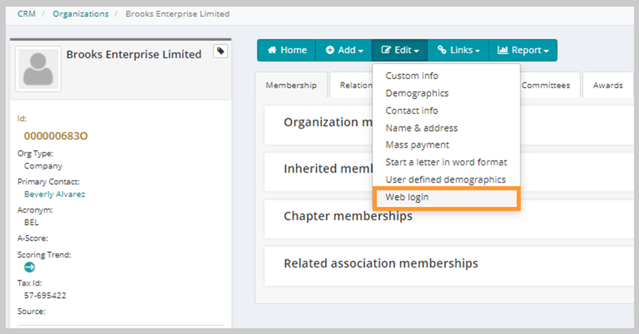639x334 pixels.
Task: Open User defined demographics option
Action: click(445, 180)
